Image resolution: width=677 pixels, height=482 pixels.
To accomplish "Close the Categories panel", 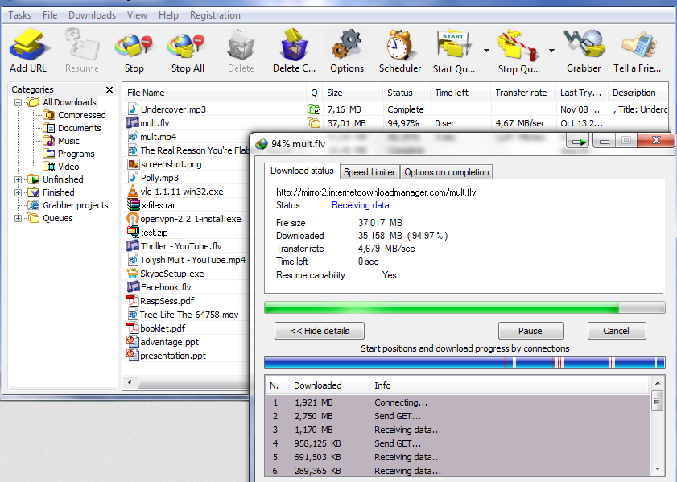I will [109, 89].
